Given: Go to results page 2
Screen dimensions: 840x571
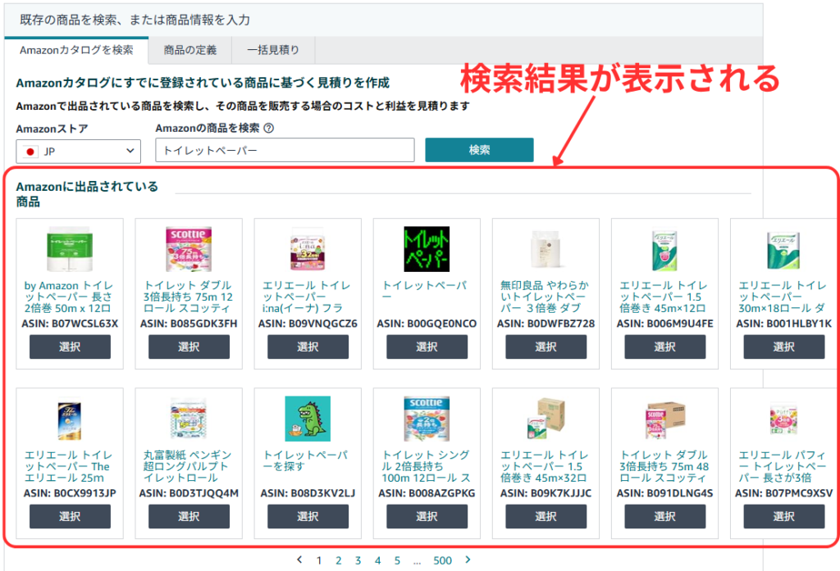Looking at the screenshot, I should click(339, 560).
